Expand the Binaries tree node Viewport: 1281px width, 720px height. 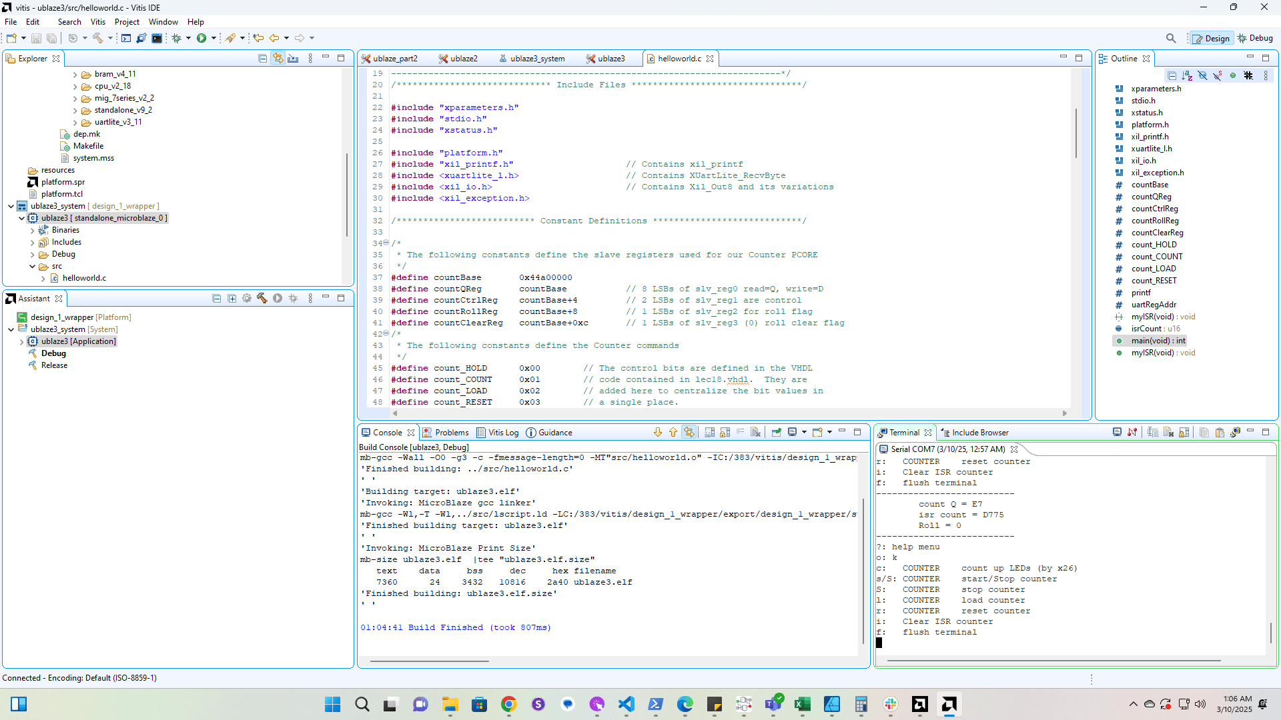point(32,230)
